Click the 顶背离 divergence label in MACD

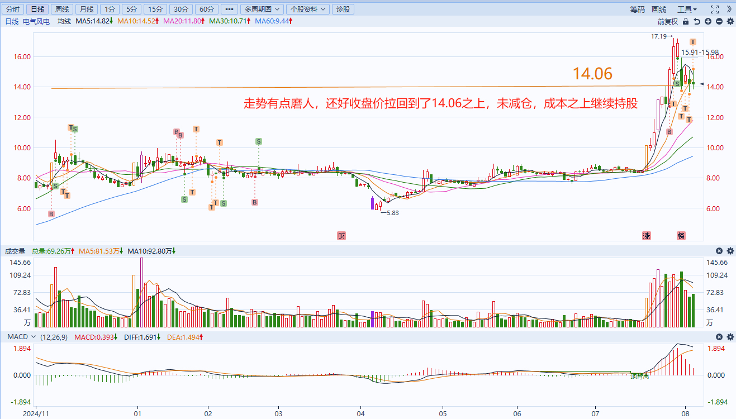(639, 377)
